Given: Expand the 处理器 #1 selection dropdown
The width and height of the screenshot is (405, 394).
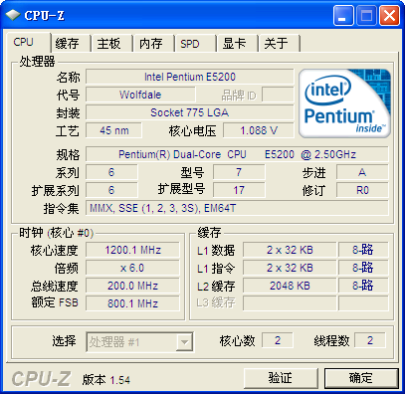Looking at the screenshot, I should pyautogui.click(x=139, y=342).
